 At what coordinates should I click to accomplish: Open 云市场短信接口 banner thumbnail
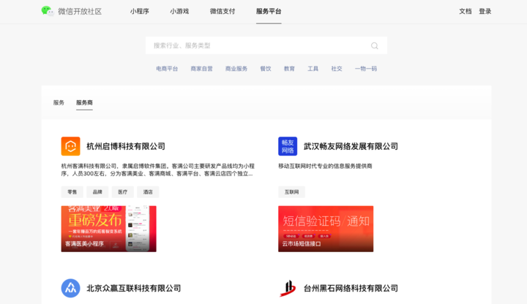coord(326,229)
